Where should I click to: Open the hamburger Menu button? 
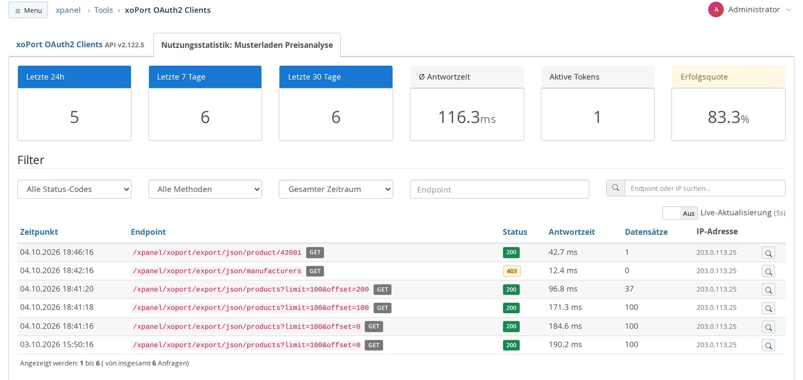[x=28, y=10]
